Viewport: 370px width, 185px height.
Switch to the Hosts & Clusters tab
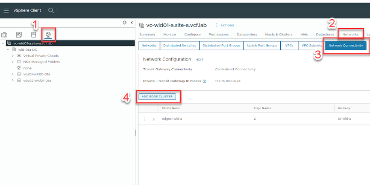[279, 35]
